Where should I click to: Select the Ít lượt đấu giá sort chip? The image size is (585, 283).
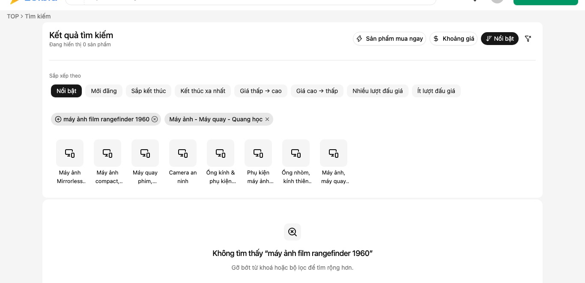[x=436, y=91]
